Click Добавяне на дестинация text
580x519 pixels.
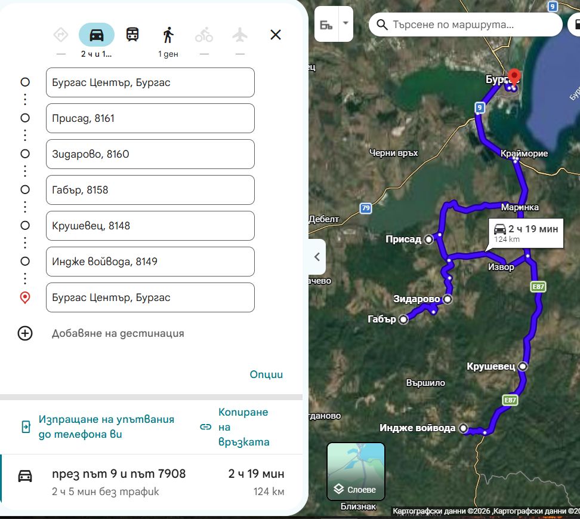[118, 333]
